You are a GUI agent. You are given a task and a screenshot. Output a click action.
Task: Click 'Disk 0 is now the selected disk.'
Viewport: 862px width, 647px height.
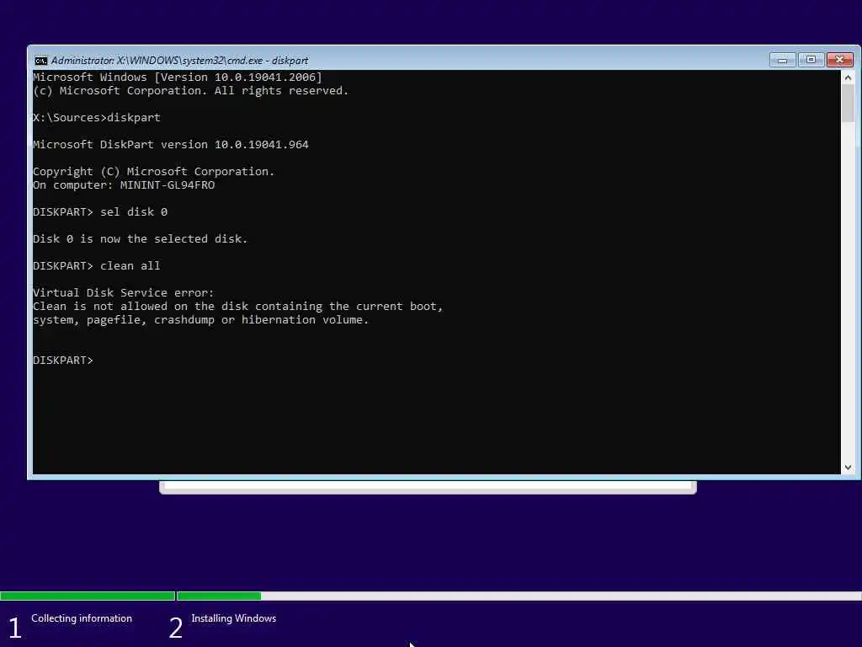(x=141, y=238)
